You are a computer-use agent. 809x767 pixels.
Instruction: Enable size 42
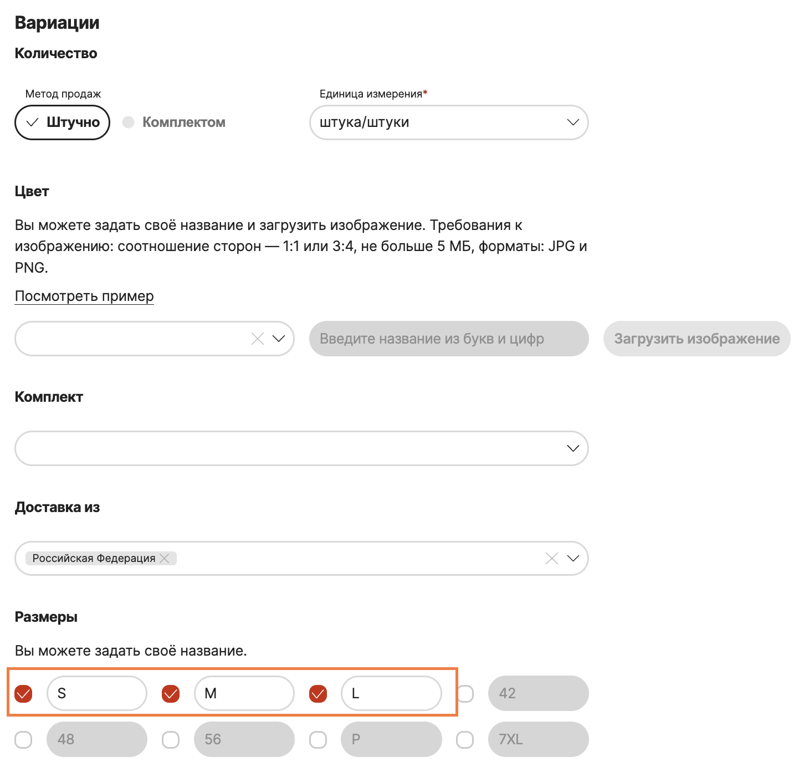[465, 693]
